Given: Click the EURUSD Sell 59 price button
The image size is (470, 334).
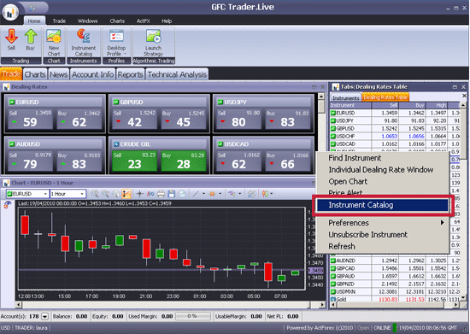Looking at the screenshot, I should pos(30,120).
